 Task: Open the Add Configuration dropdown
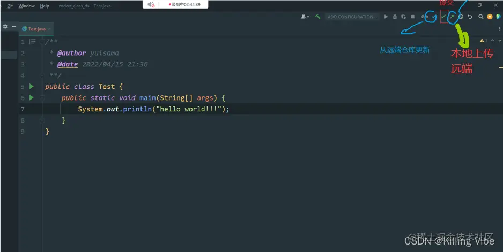(x=352, y=17)
